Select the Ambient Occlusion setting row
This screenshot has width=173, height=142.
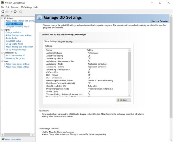87,53
